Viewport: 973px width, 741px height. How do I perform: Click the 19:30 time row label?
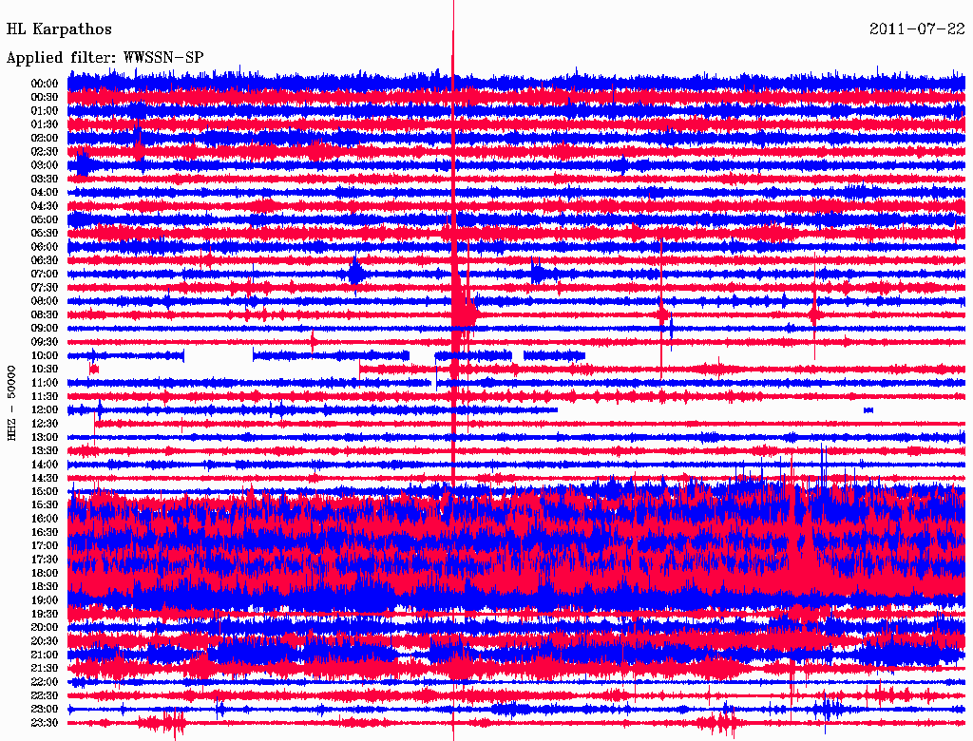click(x=45, y=614)
